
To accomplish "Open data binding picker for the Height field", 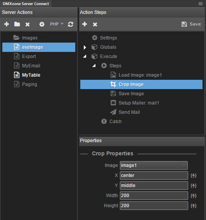I will pyautogui.click(x=193, y=206).
